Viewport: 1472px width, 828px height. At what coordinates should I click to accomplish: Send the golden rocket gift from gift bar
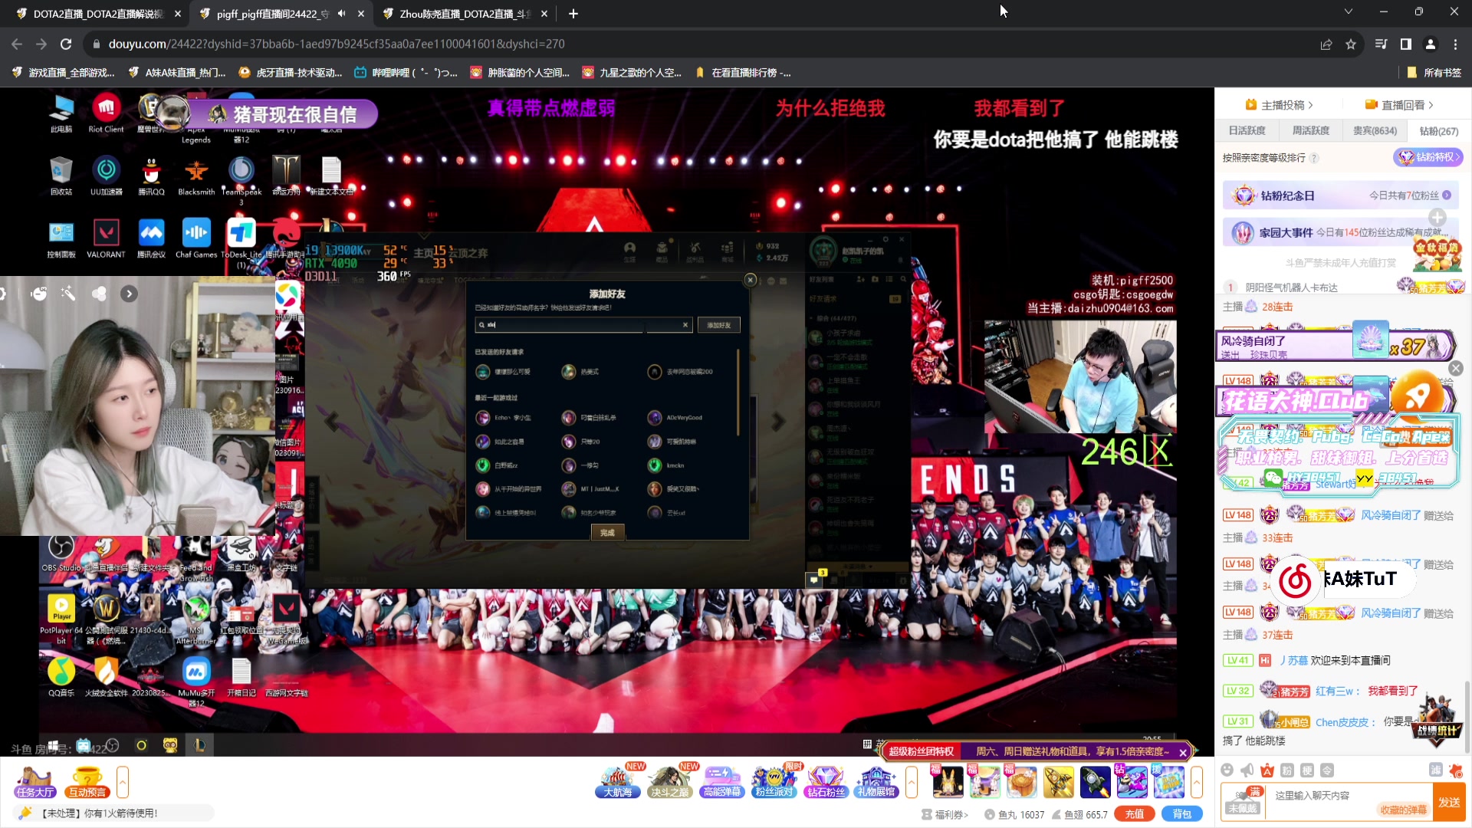click(x=1058, y=782)
